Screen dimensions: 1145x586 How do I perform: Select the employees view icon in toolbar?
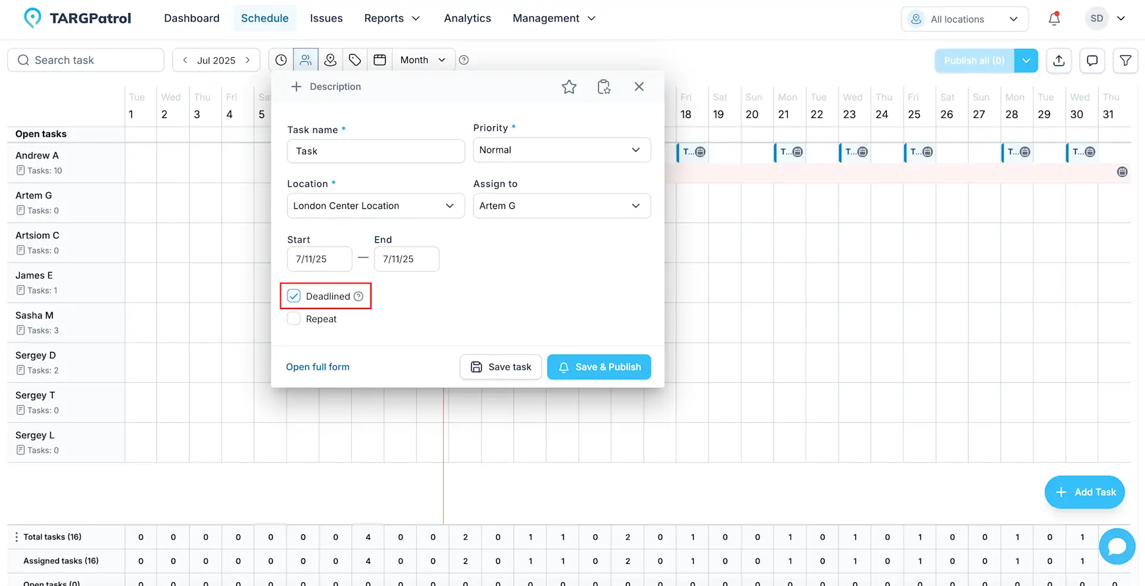(x=305, y=60)
